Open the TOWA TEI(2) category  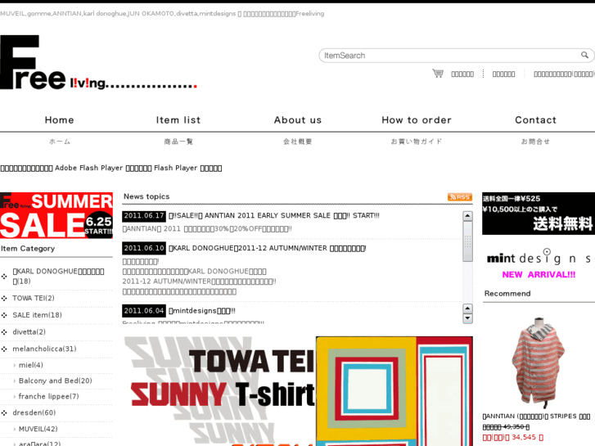pos(34,298)
